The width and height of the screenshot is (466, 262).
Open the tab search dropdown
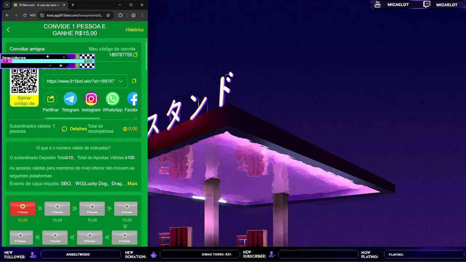(x=6, y=5)
